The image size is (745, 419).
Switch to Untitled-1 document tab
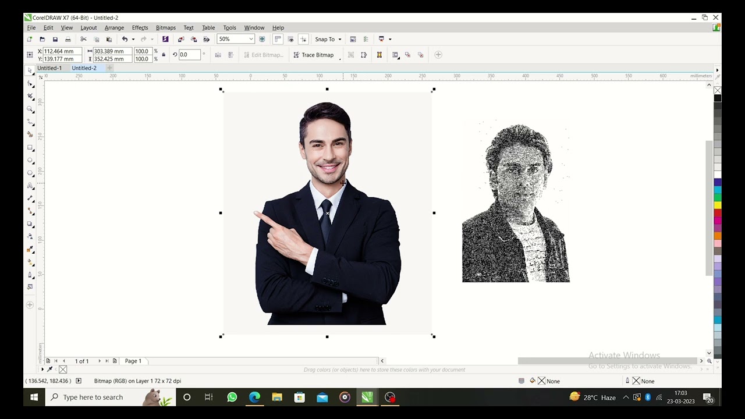(49, 68)
